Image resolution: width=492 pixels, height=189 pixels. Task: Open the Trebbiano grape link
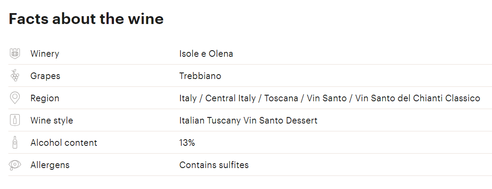(x=200, y=76)
